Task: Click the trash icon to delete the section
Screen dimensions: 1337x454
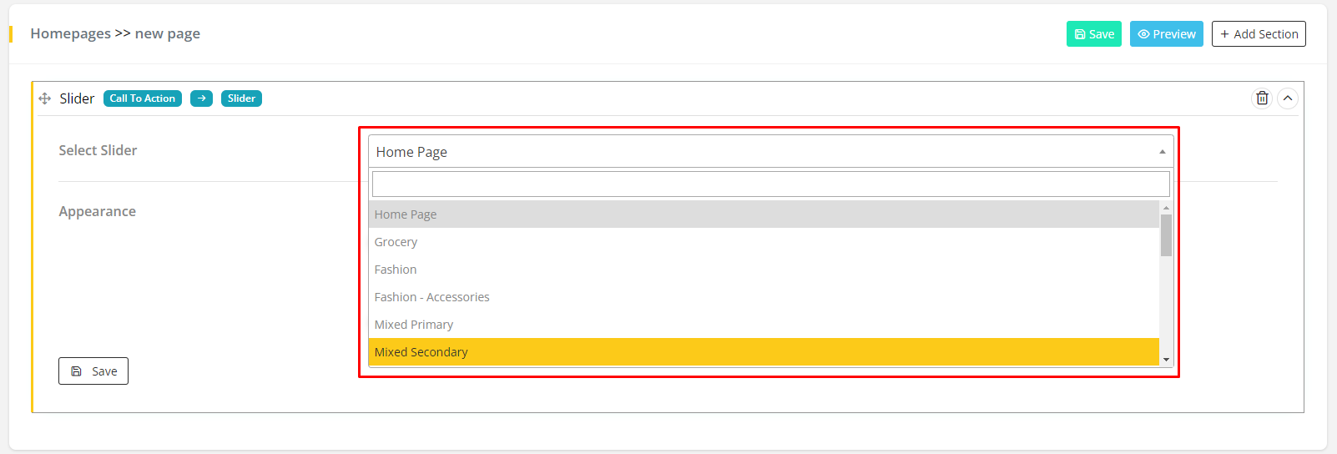Action: click(1262, 98)
